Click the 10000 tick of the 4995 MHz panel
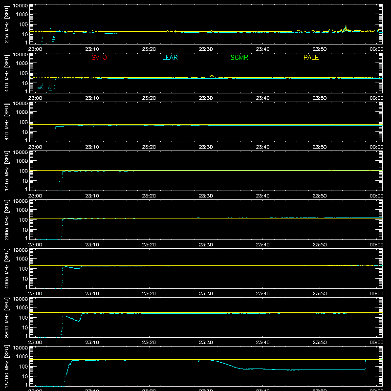 coord(21,250)
